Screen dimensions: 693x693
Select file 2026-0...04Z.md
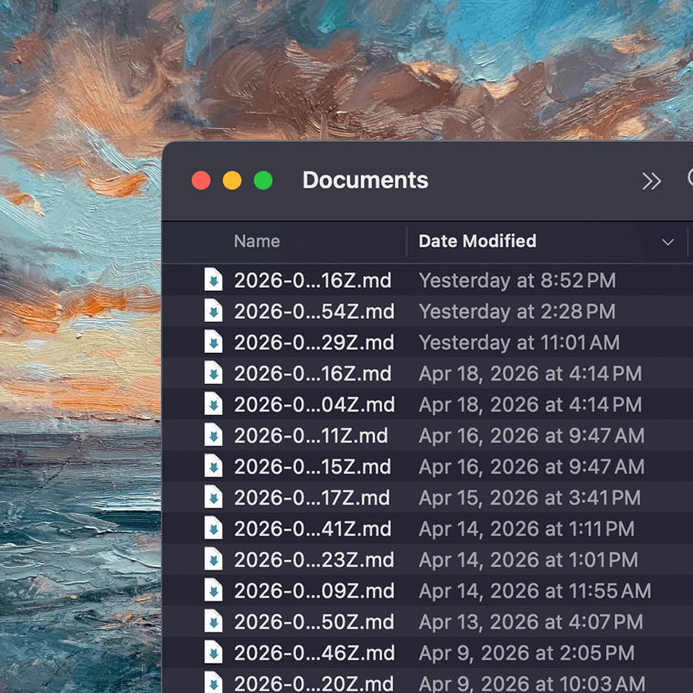pyautogui.click(x=315, y=405)
